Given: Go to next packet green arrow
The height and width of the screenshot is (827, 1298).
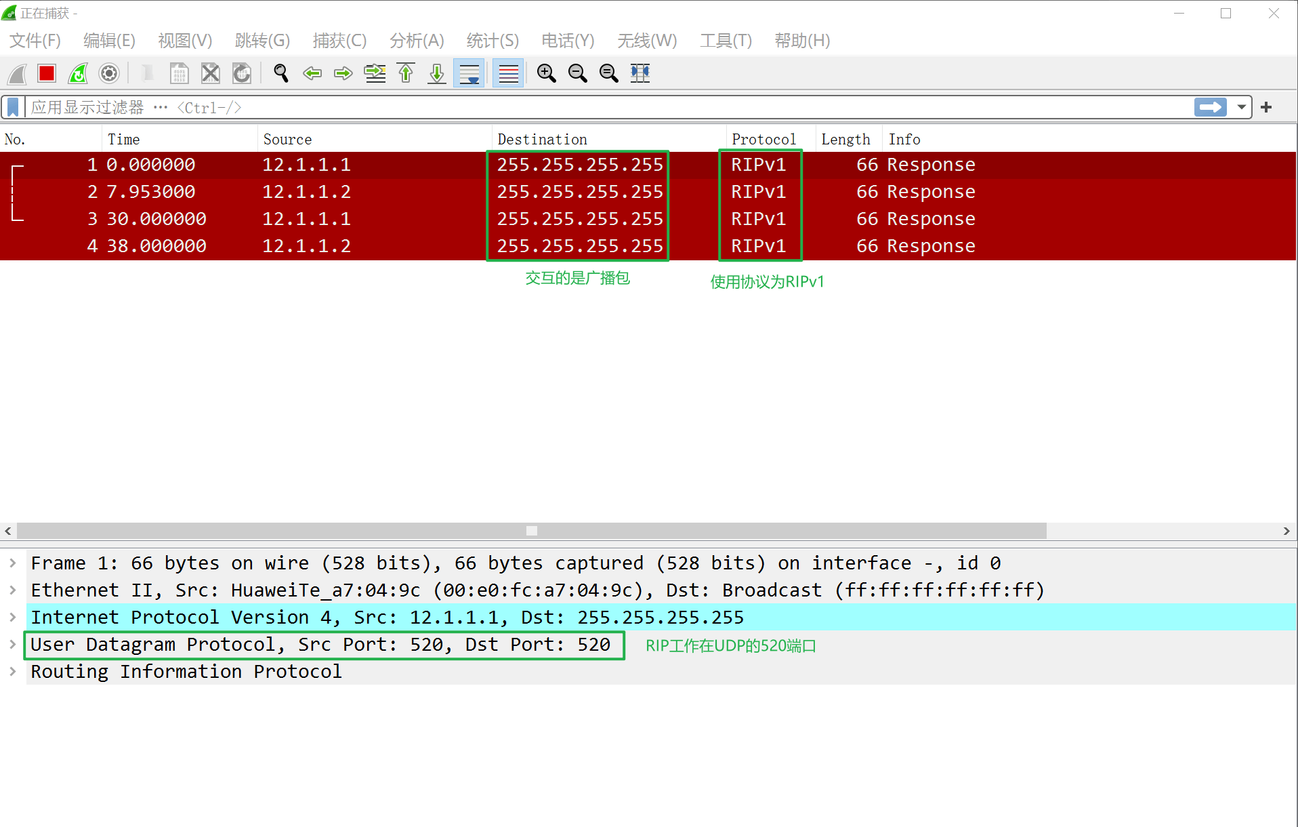Looking at the screenshot, I should tap(343, 73).
